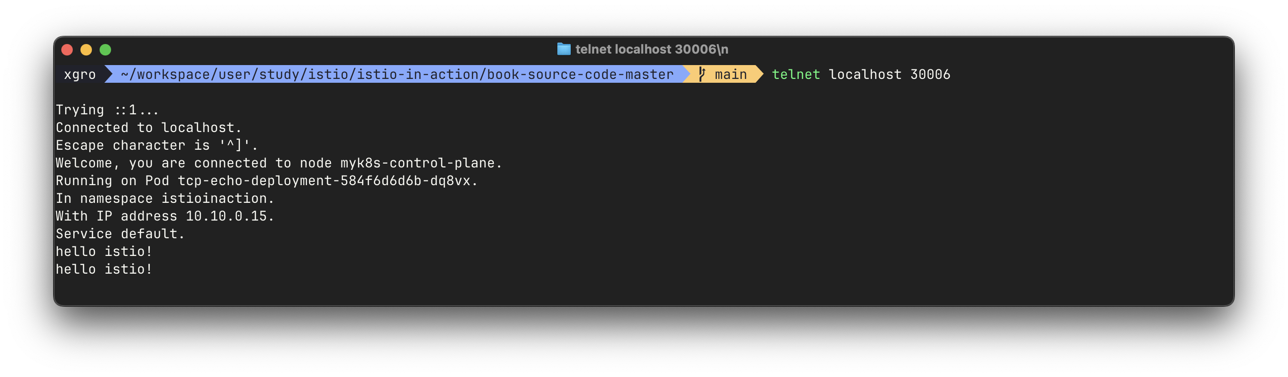Click the Trying ::1... output line

tap(108, 110)
